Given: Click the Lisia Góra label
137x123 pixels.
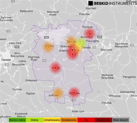Looking at the screenshot, I should point(15,43).
